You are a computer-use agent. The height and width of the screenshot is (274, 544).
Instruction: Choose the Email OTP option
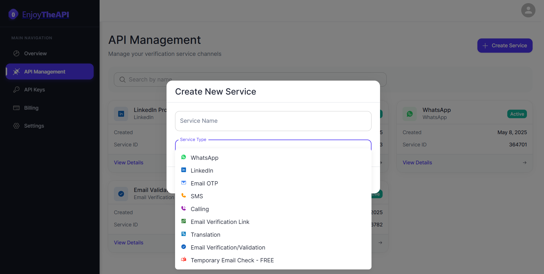coord(273,183)
